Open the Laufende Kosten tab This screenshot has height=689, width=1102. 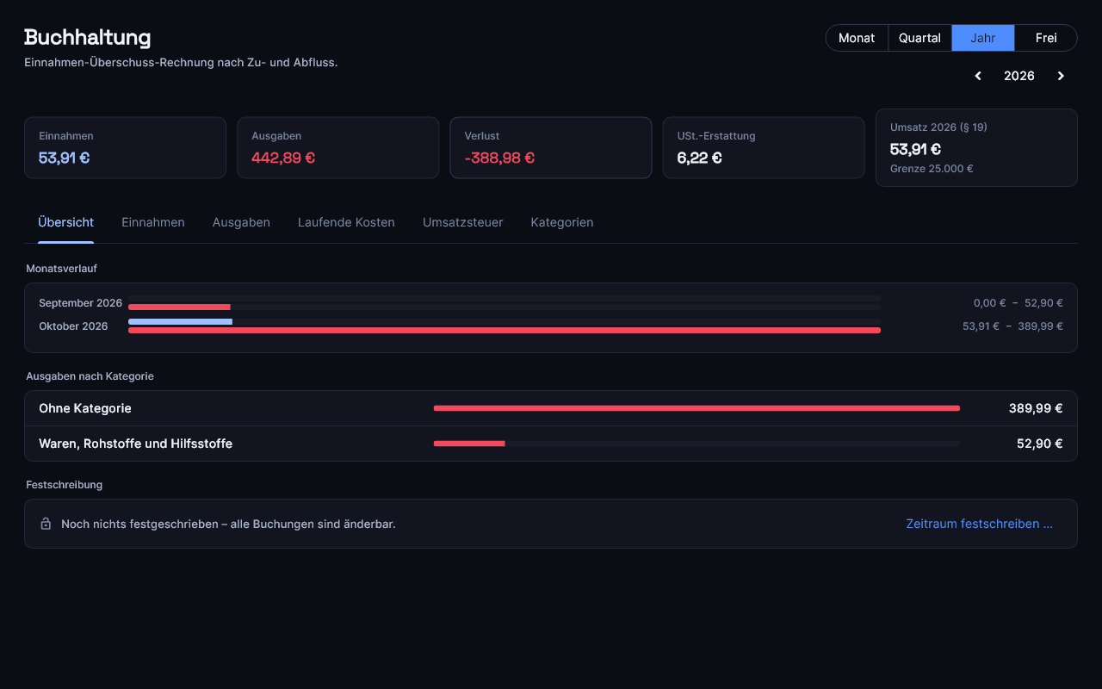pos(346,222)
